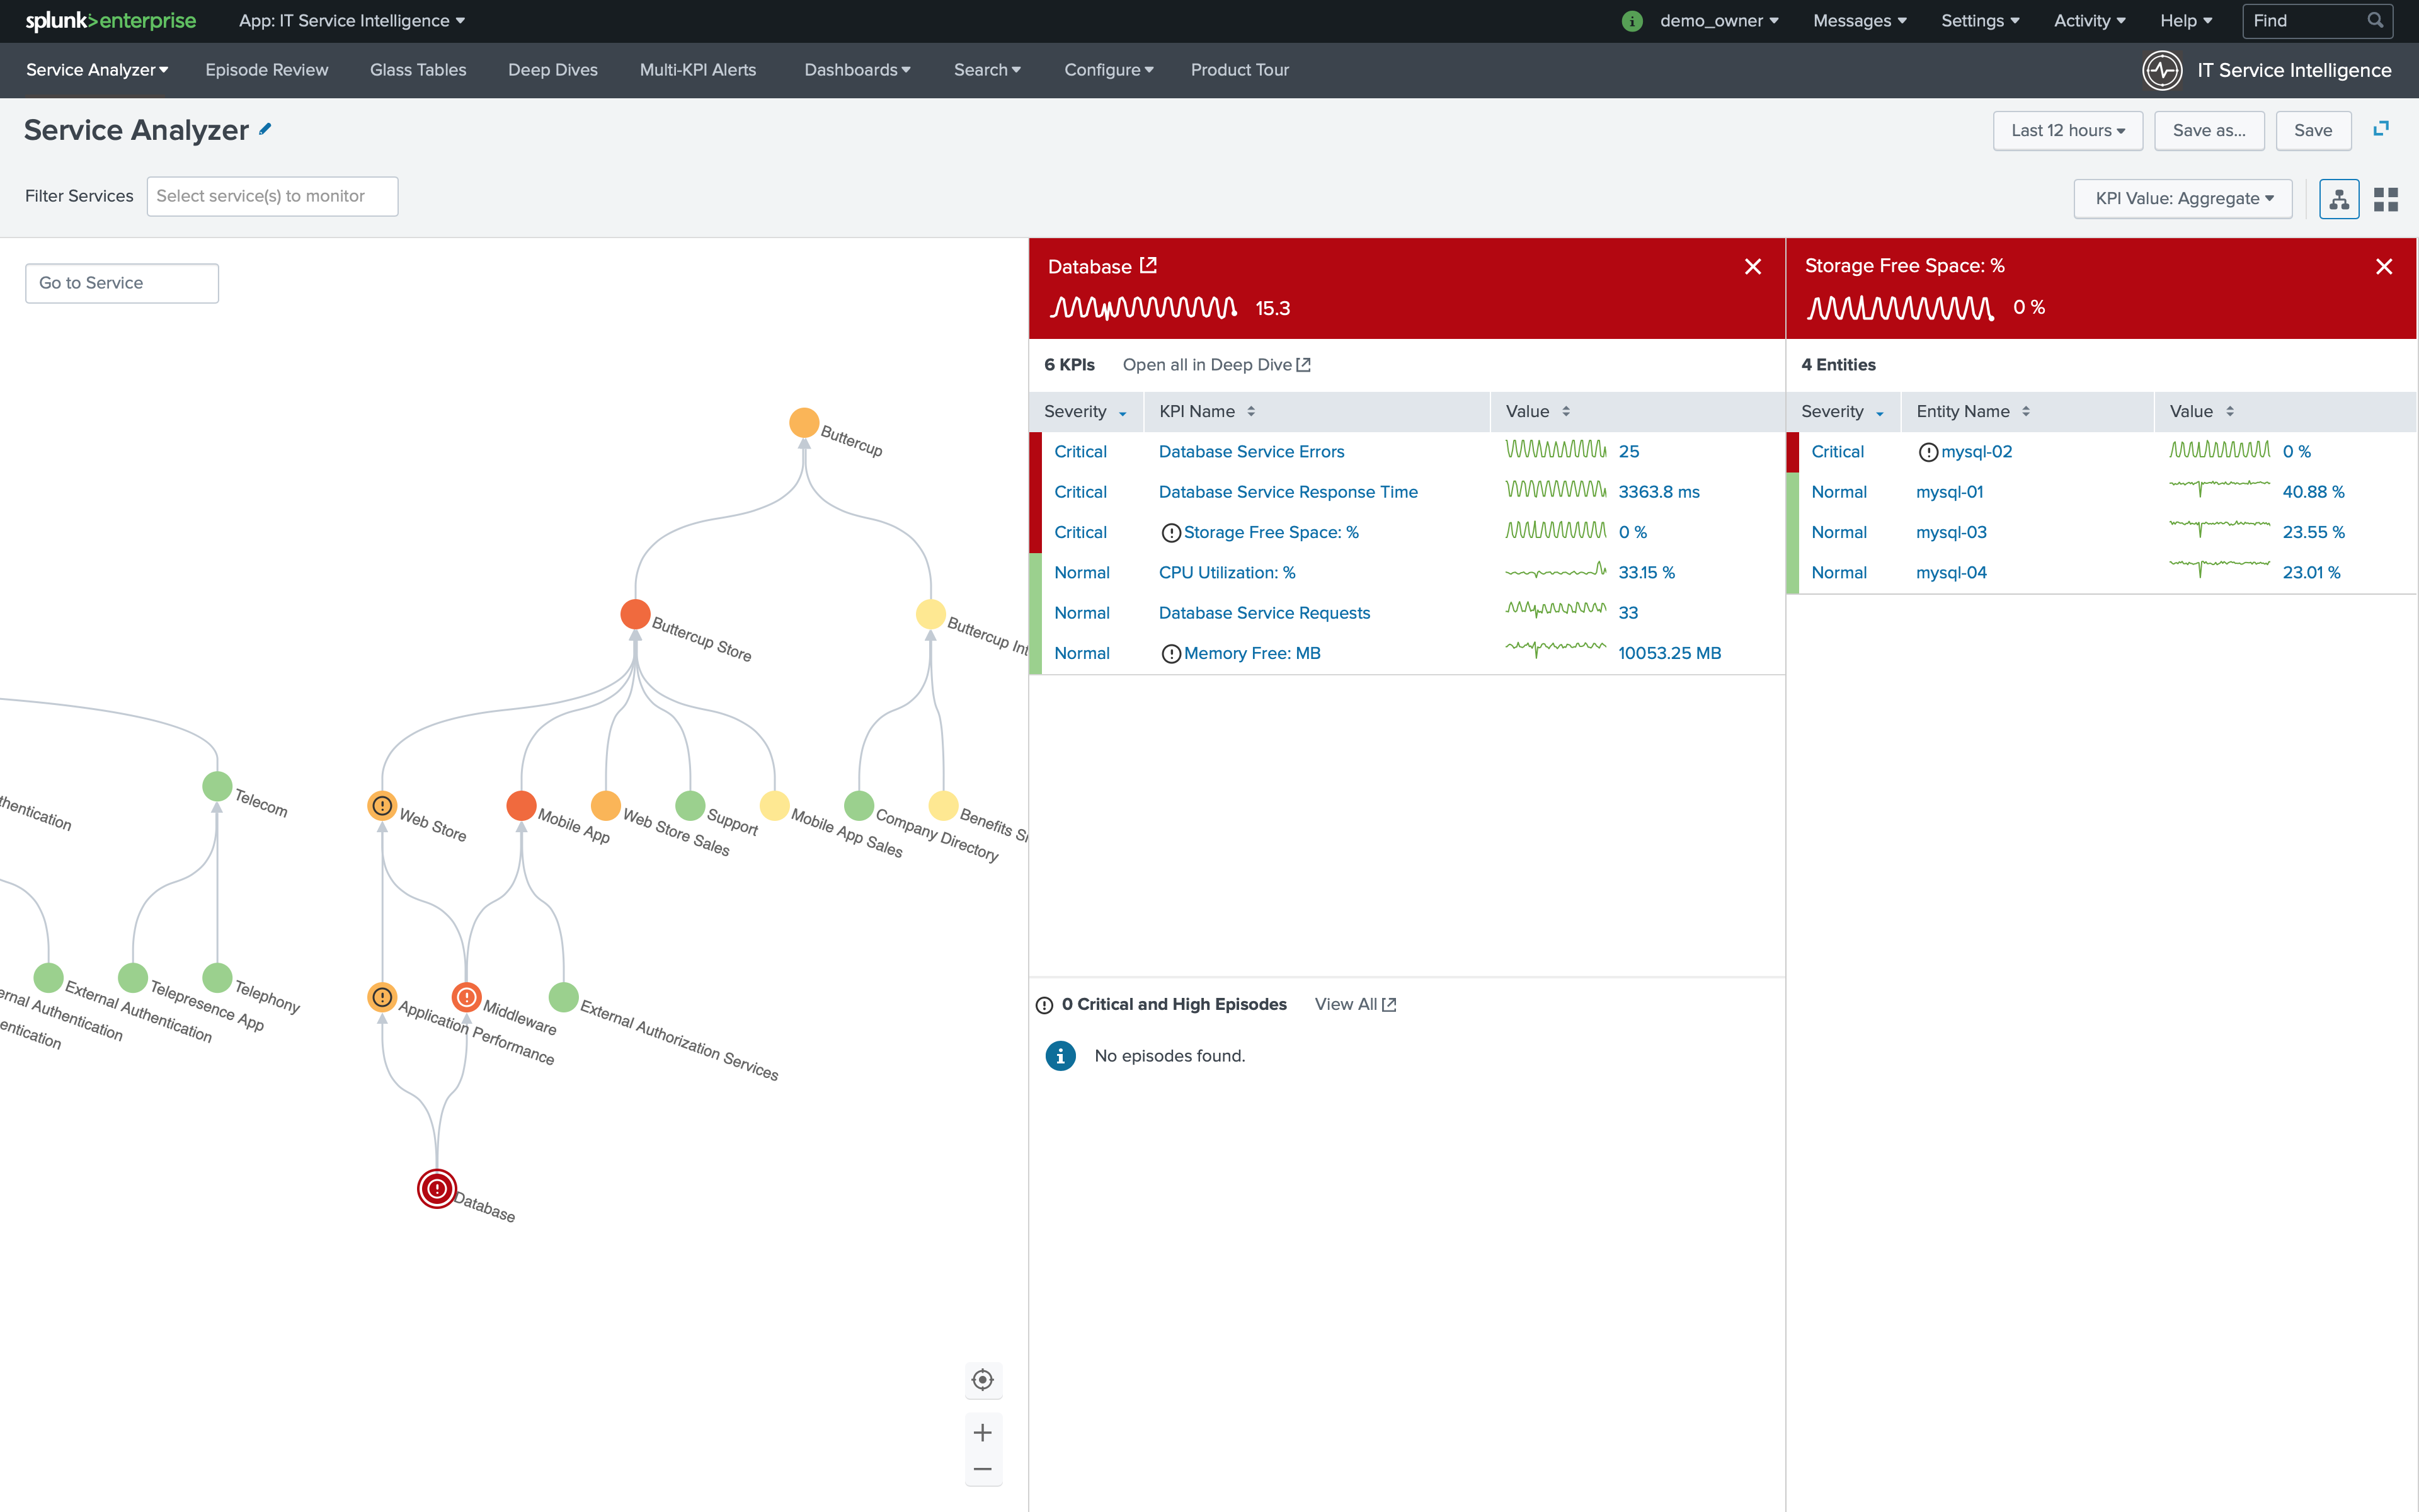Click the fullscreen expand icon

coord(2380,129)
